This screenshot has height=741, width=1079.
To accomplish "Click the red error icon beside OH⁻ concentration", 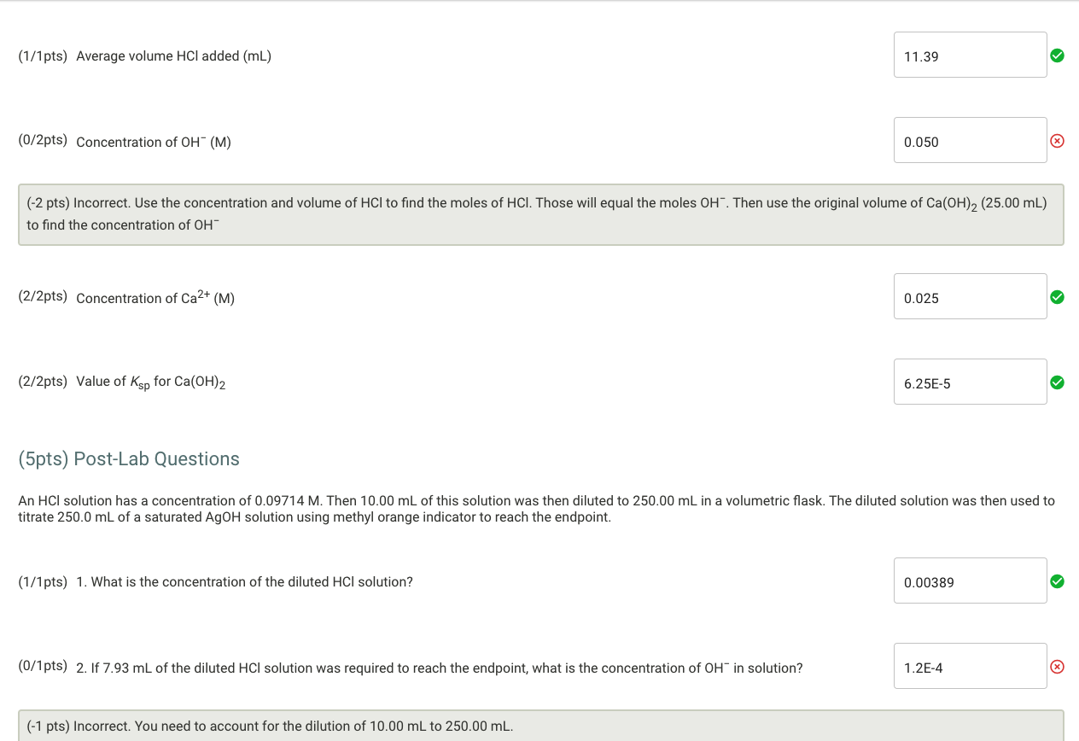I will point(1057,140).
